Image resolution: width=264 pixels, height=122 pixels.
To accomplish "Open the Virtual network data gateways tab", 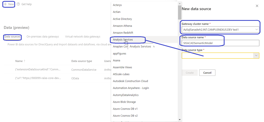I will 82,37.
